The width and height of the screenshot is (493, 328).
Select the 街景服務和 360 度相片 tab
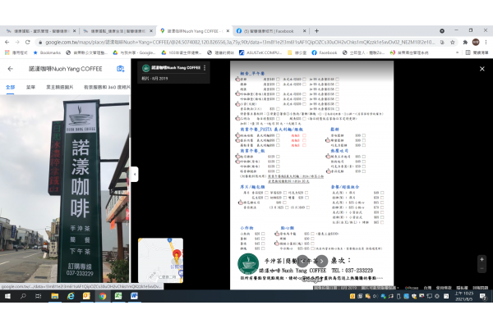click(x=107, y=87)
